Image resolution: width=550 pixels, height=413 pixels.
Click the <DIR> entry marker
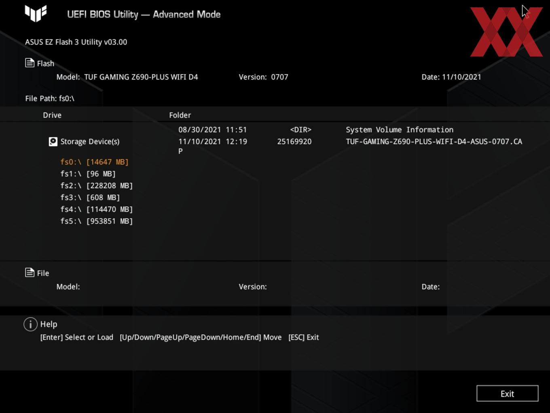click(x=300, y=130)
